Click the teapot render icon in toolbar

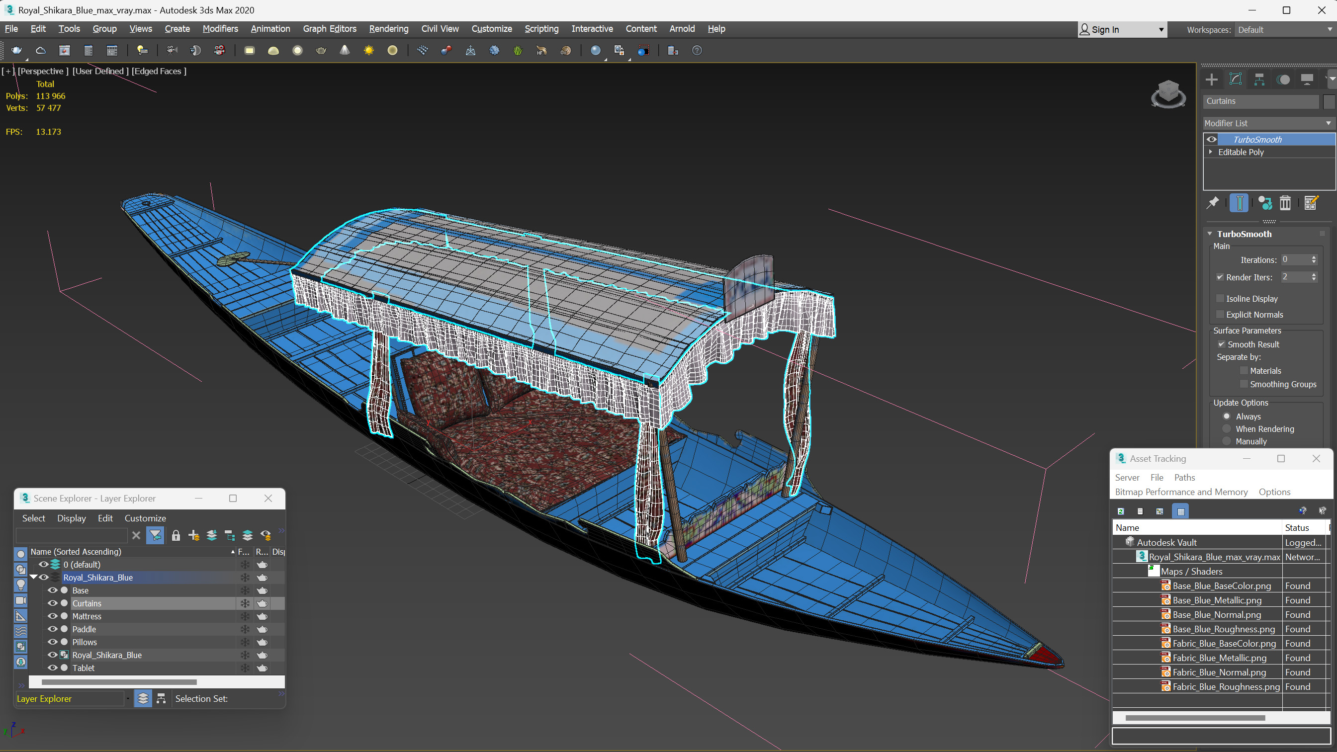[x=16, y=50]
